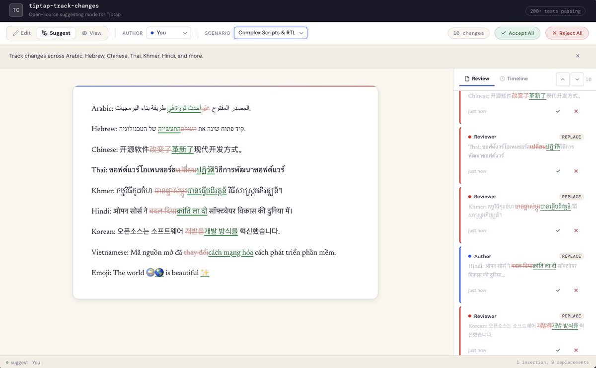This screenshot has height=368, width=596.
Task: Select the Reviewer Korean change card
Action: (x=524, y=331)
